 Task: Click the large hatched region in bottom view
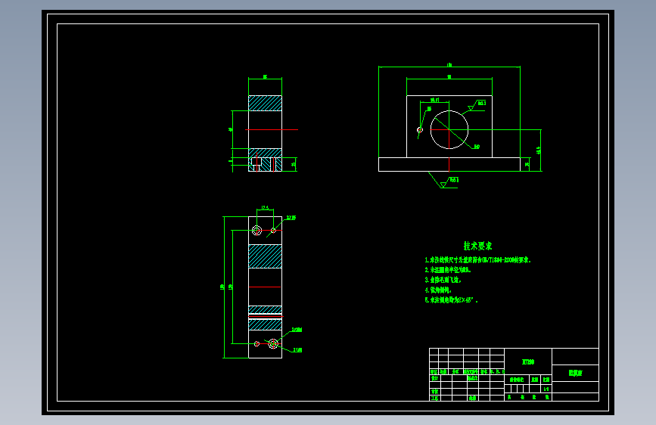[265, 256]
